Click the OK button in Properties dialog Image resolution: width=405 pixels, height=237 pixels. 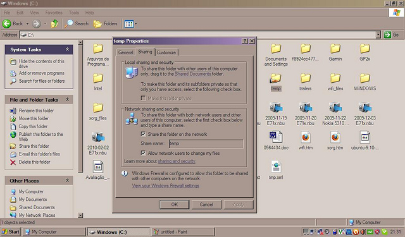(x=175, y=205)
